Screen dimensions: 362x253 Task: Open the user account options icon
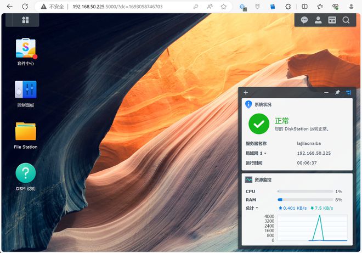tap(318, 20)
